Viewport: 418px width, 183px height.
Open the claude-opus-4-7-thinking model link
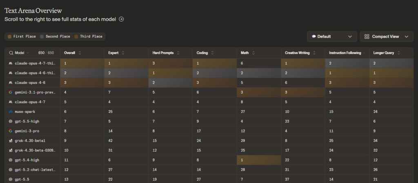[x=35, y=63]
